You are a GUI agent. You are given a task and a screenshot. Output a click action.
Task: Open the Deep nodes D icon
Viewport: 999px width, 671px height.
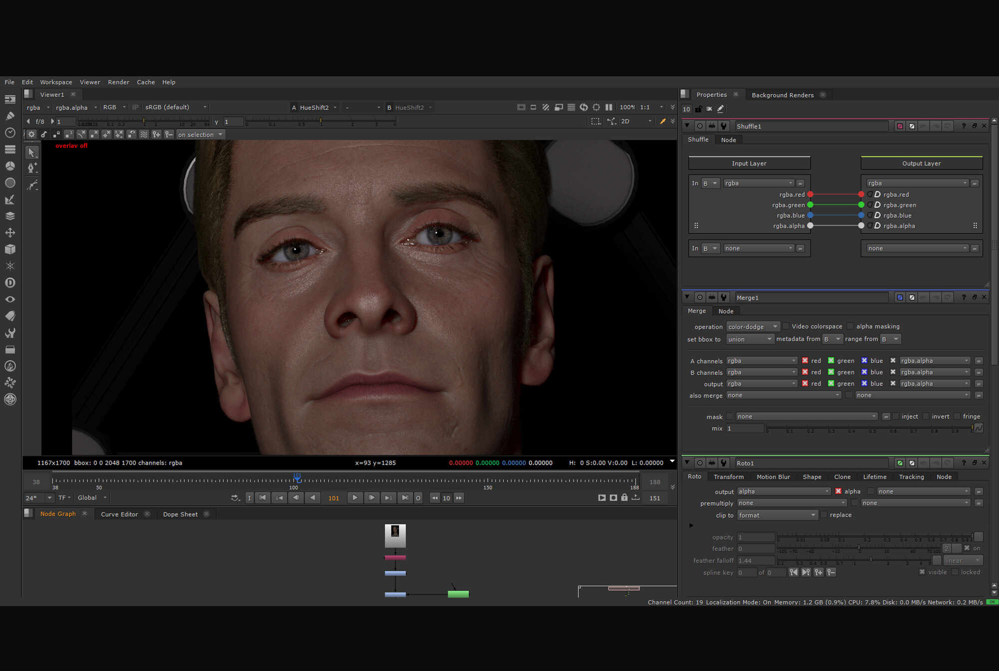pyautogui.click(x=10, y=282)
